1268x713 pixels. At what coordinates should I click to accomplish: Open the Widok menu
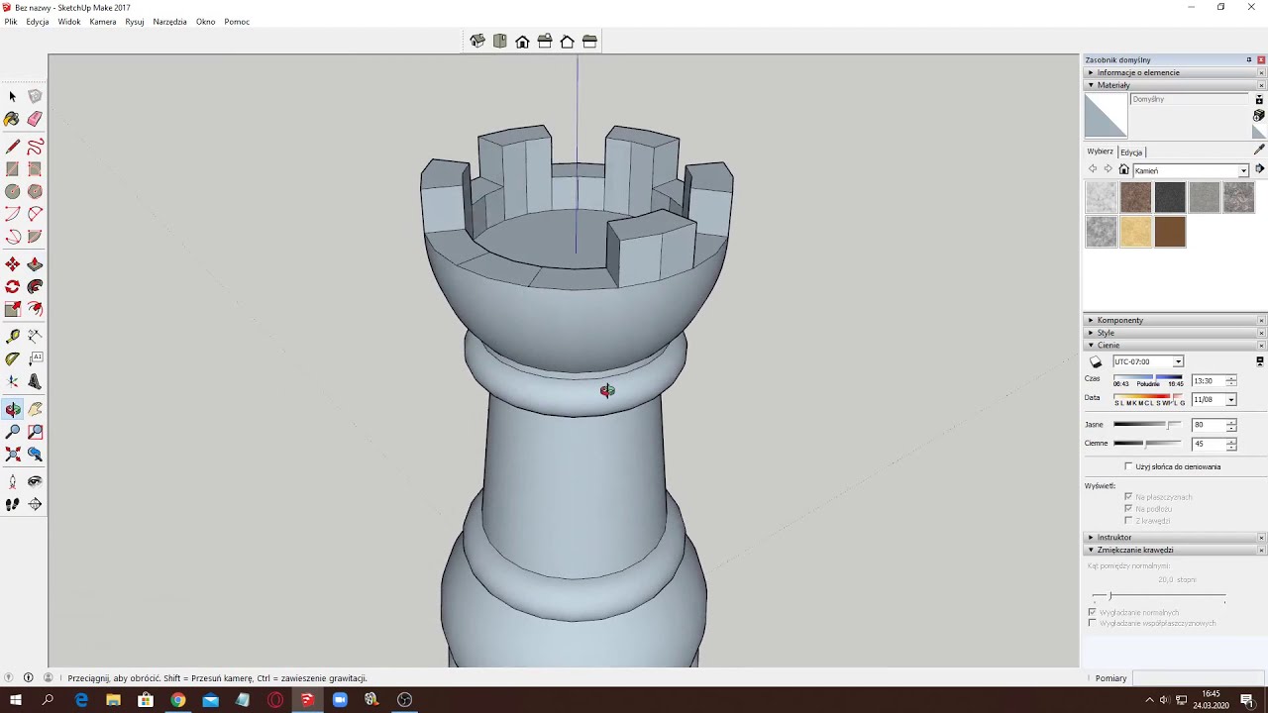[69, 22]
